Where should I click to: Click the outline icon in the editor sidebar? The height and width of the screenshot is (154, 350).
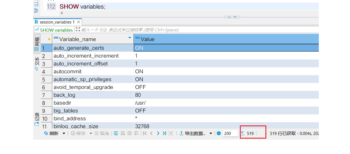(x=37, y=11)
